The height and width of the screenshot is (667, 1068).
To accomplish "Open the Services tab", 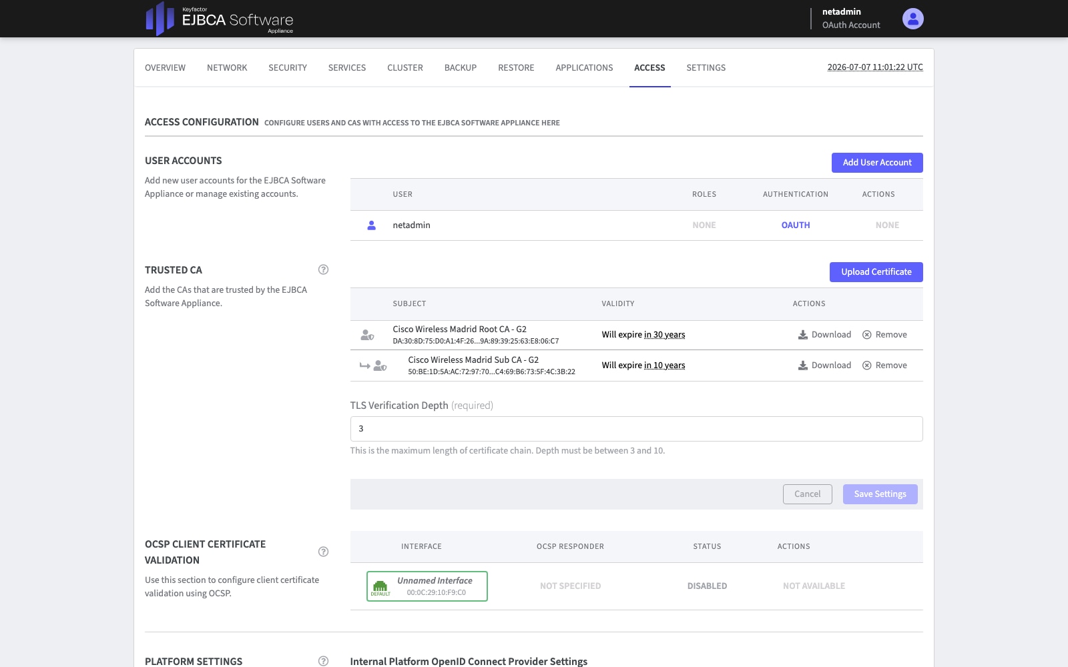I will (347, 68).
